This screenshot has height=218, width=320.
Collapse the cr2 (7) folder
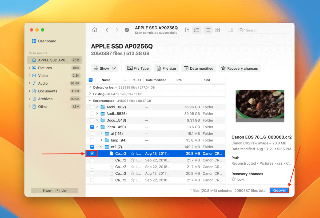[101, 147]
